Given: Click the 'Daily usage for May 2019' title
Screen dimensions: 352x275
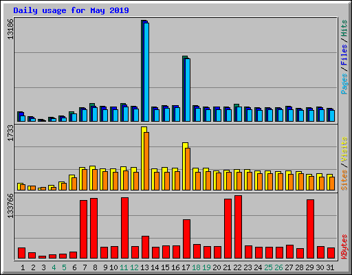Looking at the screenshot, I should (71, 10).
